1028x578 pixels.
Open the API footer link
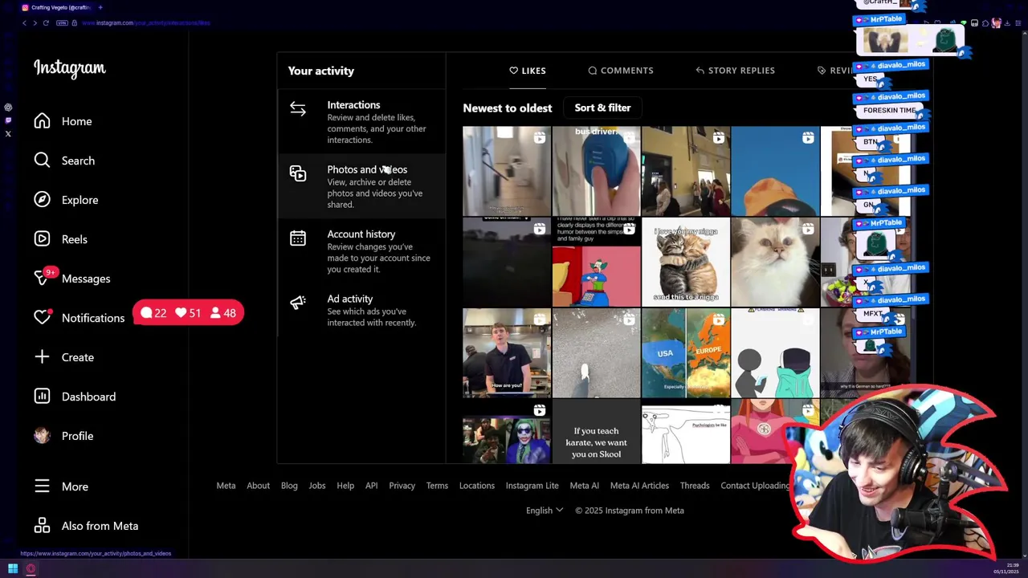(372, 486)
